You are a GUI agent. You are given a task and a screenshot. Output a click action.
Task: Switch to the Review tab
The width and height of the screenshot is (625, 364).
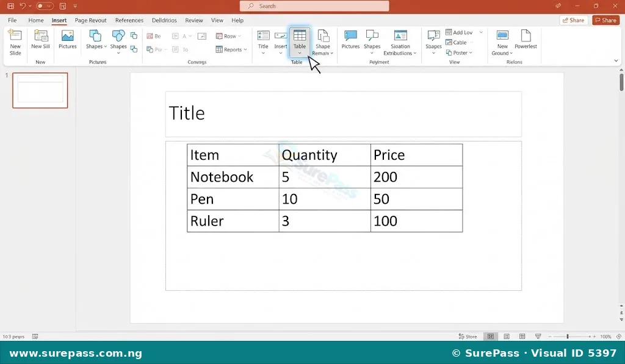[x=193, y=20]
